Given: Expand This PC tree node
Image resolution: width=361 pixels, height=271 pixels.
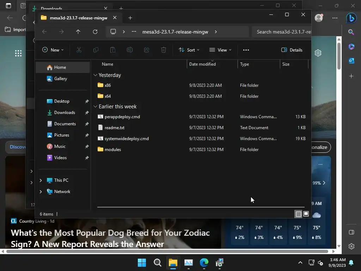Looking at the screenshot, I should [41, 180].
